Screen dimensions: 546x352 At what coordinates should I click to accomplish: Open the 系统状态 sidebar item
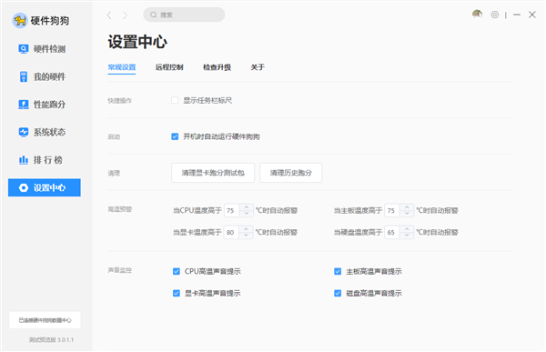[x=45, y=132]
